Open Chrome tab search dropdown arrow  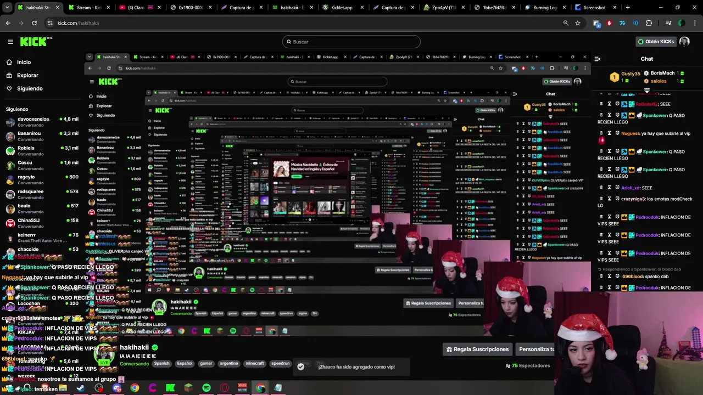pyautogui.click(x=8, y=8)
